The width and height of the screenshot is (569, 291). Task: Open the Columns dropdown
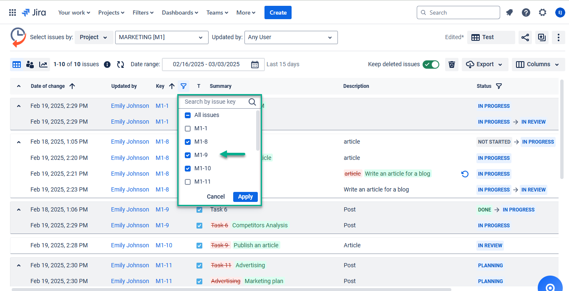click(x=538, y=65)
